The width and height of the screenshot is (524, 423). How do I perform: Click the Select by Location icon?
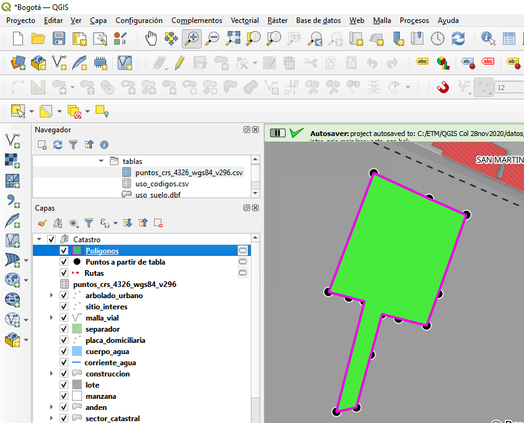click(x=102, y=111)
